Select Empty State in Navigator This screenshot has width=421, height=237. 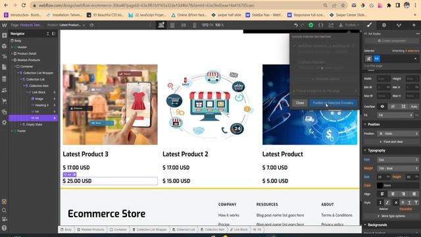34,124
